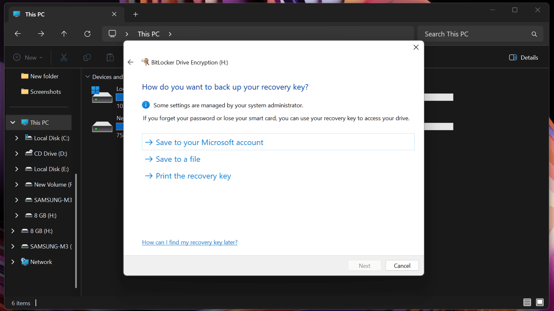The image size is (554, 311).
Task: Select the Cut icon in the toolbar
Action: coord(64,57)
